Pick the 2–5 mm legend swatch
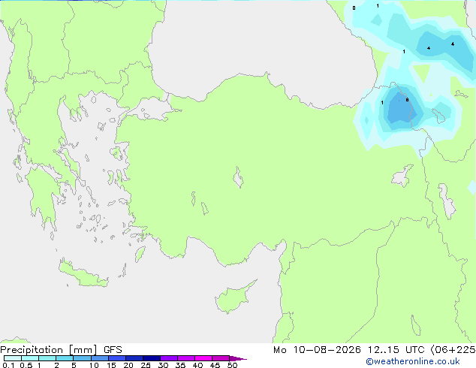Screen dimensions: 476x368 [65, 358]
